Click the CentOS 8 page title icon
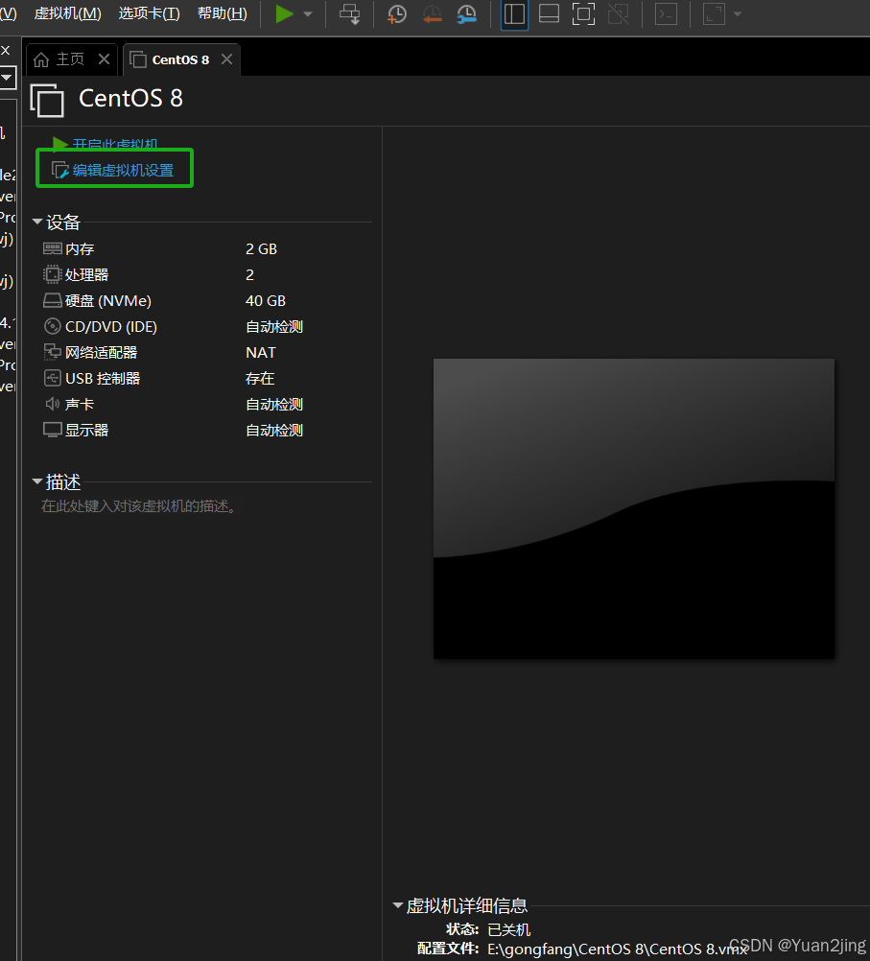Screen dimensions: 870x961 click(x=47, y=100)
